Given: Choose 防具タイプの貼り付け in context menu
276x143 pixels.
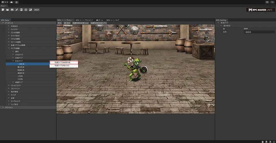Looking at the screenshot, I should coord(62,66).
